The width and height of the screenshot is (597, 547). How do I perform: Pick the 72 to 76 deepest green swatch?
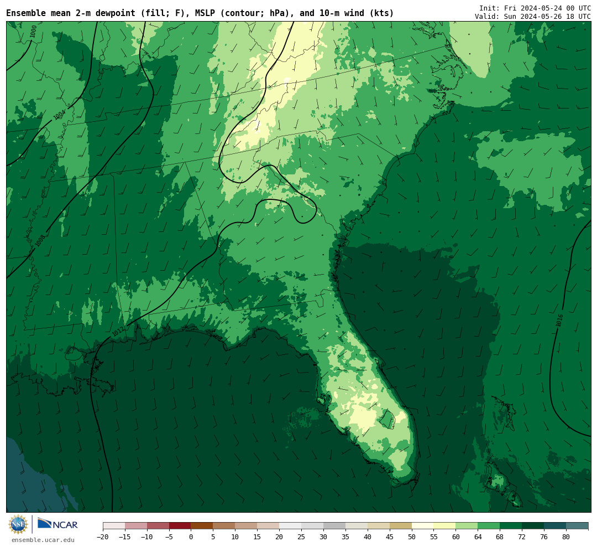coord(533,526)
